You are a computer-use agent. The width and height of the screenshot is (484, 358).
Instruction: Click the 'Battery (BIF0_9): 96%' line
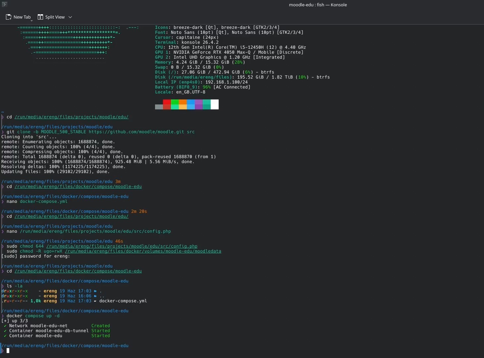pyautogui.click(x=203, y=87)
